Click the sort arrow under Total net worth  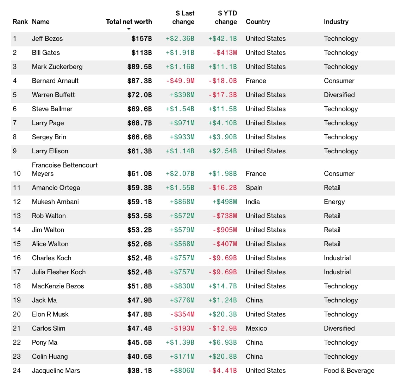coord(129,29)
